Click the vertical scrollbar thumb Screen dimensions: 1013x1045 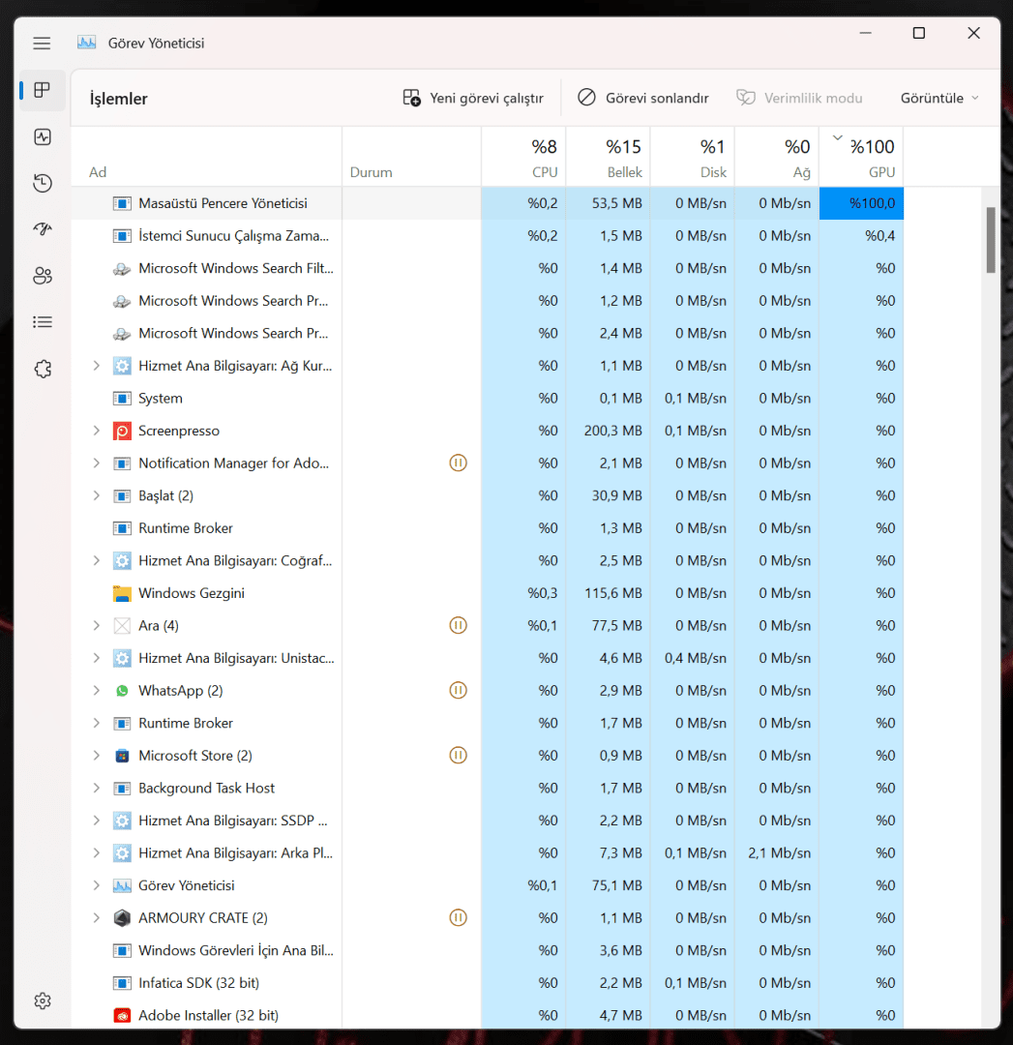(x=990, y=239)
